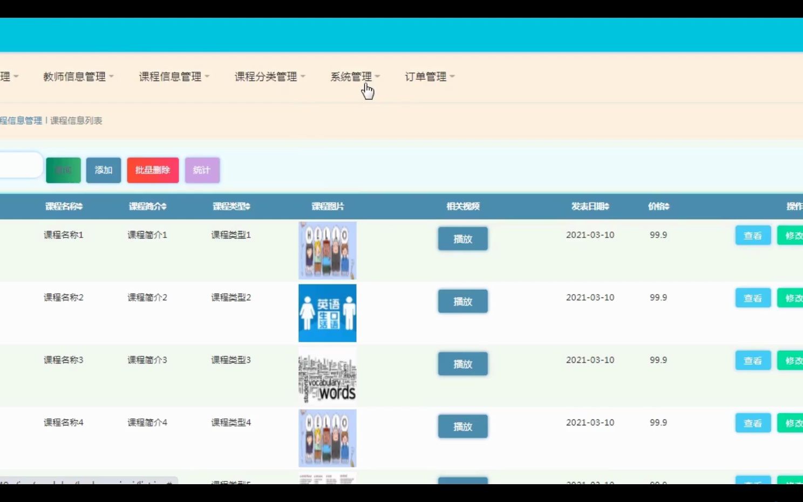Sort by 发表日期 column header
The height and width of the screenshot is (502, 803).
coord(590,206)
